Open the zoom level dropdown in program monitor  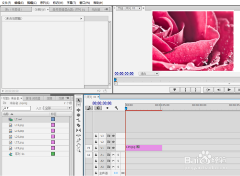click(149, 74)
